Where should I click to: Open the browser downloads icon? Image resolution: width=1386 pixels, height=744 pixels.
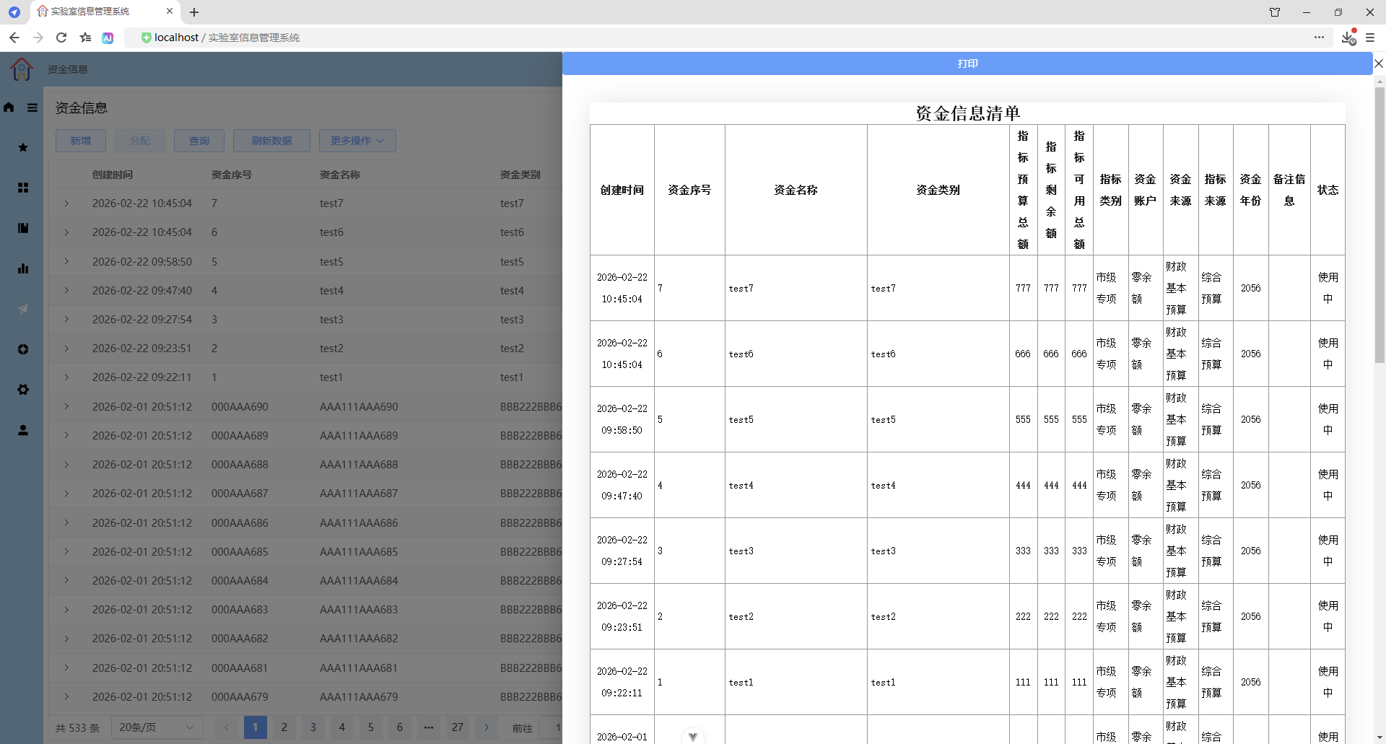coord(1348,38)
